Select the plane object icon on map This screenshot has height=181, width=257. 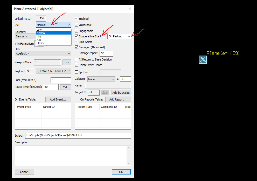[x=203, y=59]
